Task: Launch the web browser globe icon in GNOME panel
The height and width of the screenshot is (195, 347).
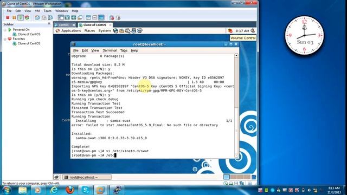Action: pos(115,31)
